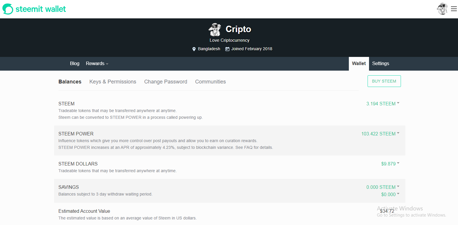This screenshot has height=225, width=458.
Task: Go to Change Password section
Action: [x=166, y=82]
